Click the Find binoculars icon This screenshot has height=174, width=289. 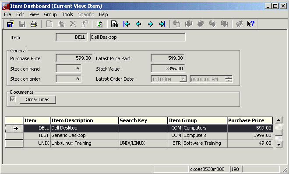tap(115, 24)
